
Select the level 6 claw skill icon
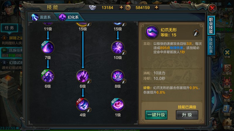[83, 76]
